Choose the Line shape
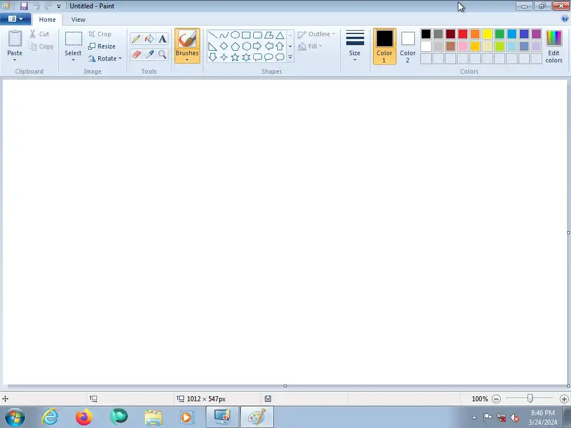Image resolution: width=571 pixels, height=428 pixels. click(212, 35)
